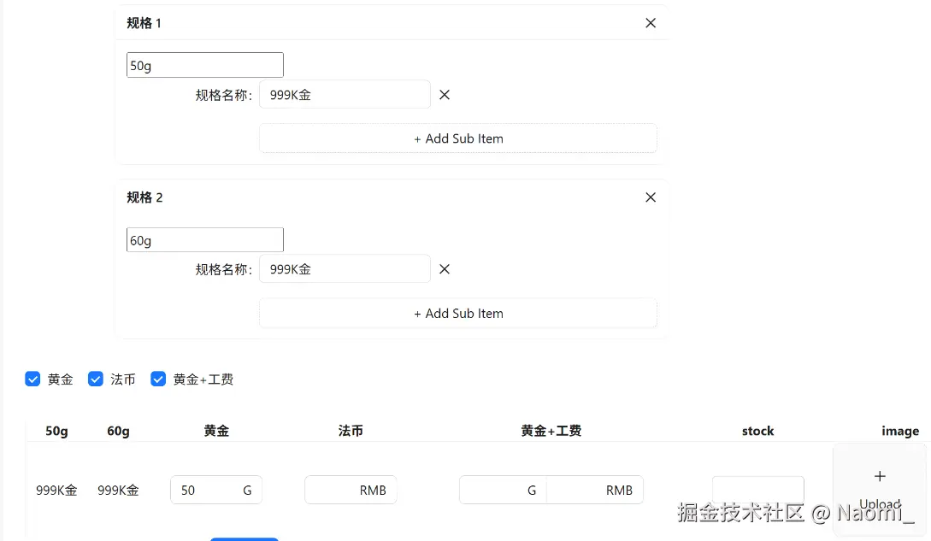Click the stock input field

[758, 490]
